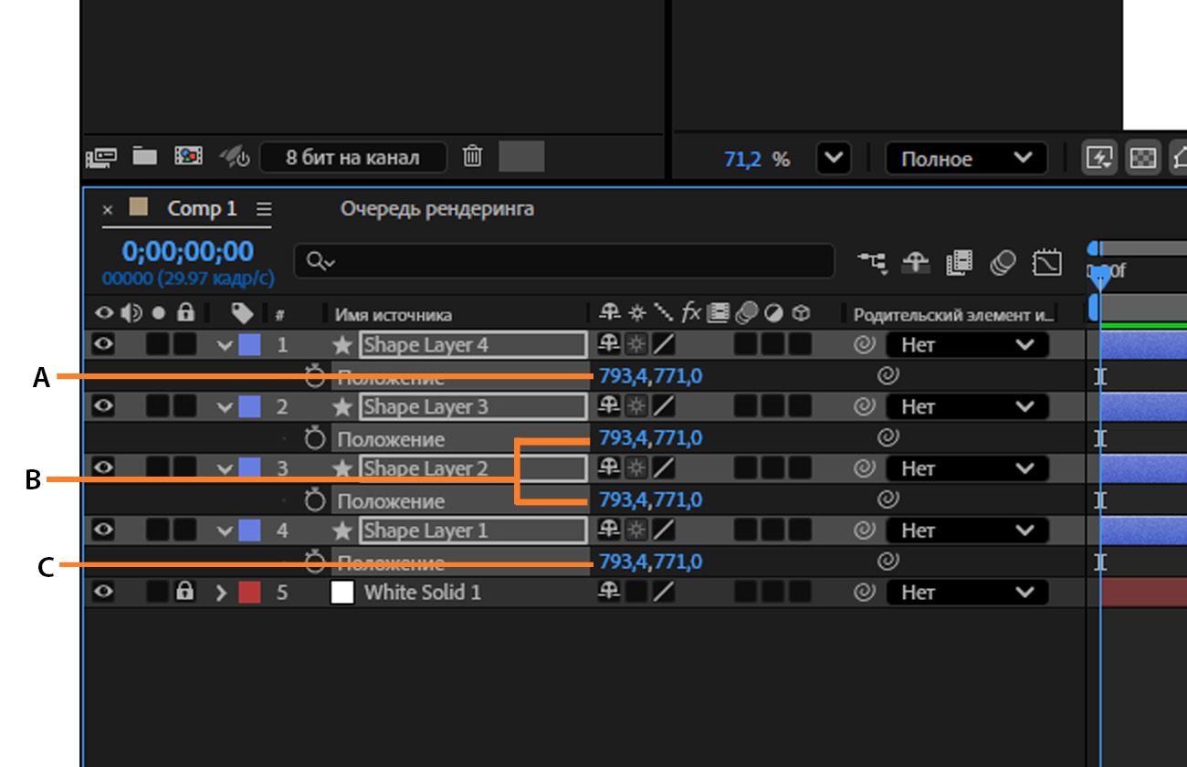Open the Graph Editor
The width and height of the screenshot is (1187, 767).
tap(1046, 263)
